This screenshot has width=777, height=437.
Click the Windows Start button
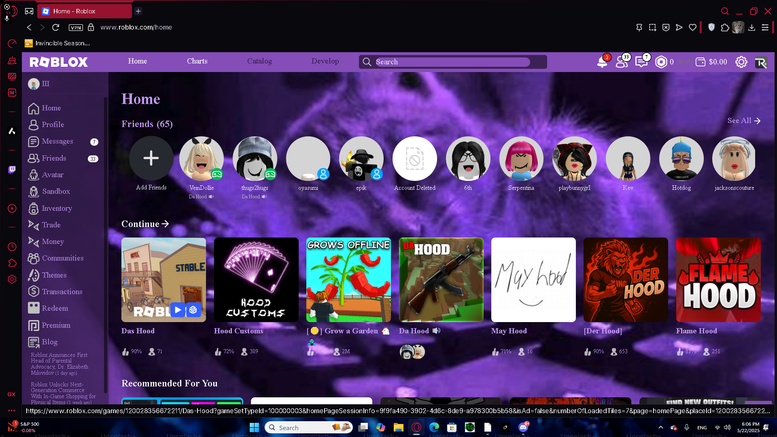coord(254,427)
